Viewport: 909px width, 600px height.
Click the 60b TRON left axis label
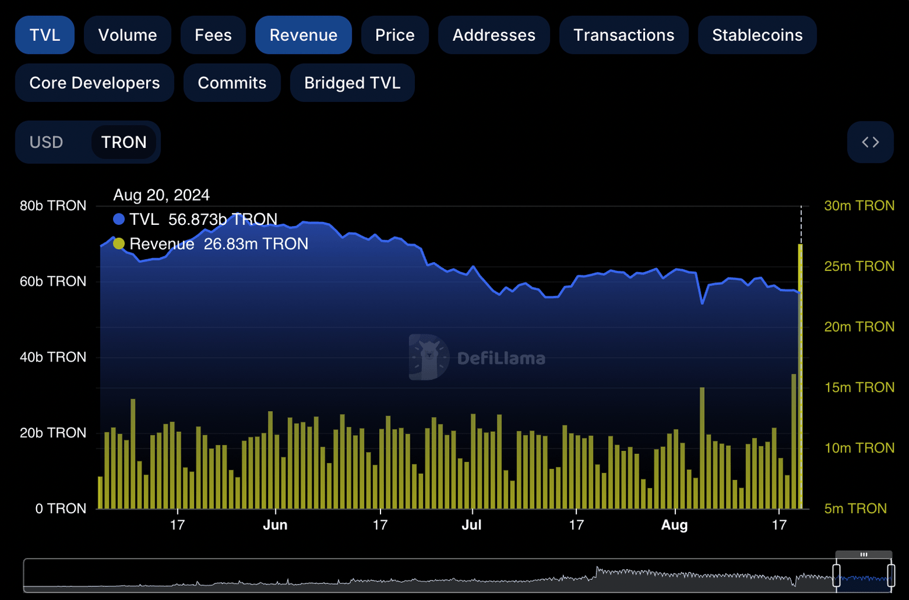[x=53, y=281]
